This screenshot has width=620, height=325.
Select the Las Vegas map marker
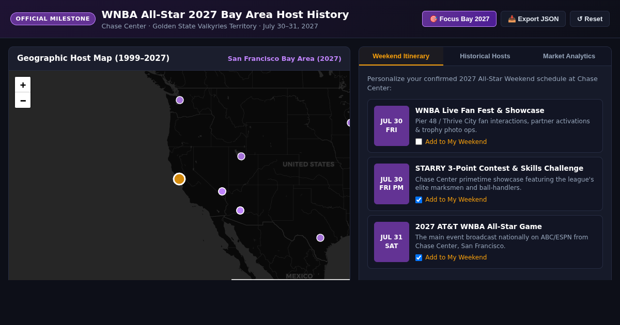tap(222, 191)
